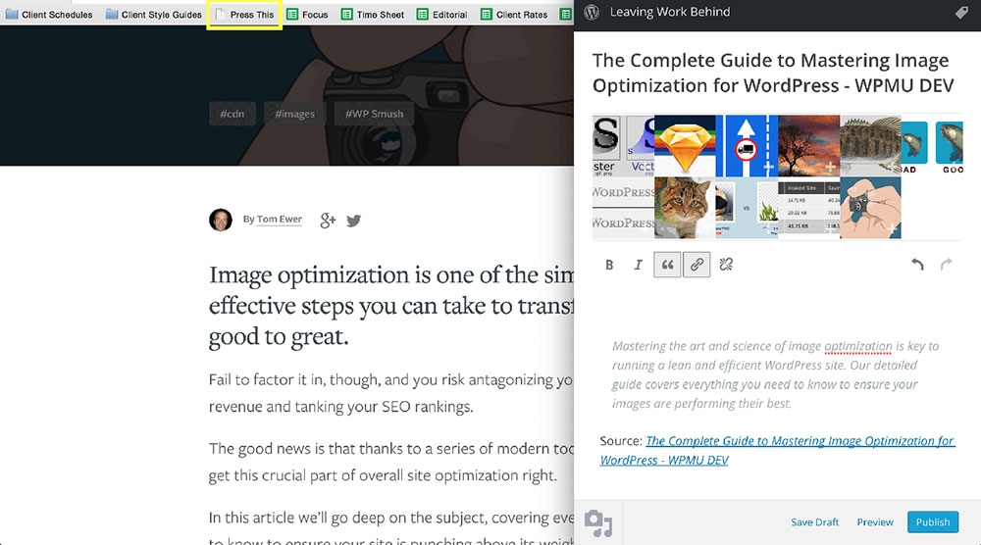Click the WordPress logo icon
Viewport: 981px width, 545px height.
coord(592,13)
